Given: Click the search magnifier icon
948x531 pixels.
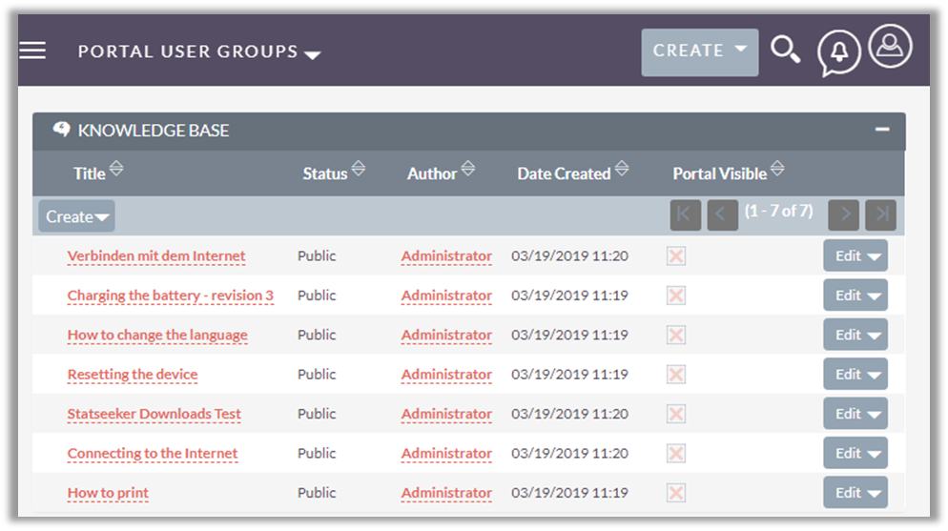Looking at the screenshot, I should point(785,51).
